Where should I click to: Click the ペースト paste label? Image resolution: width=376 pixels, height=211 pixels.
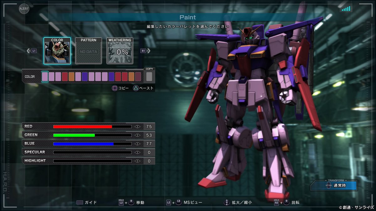coord(146,88)
